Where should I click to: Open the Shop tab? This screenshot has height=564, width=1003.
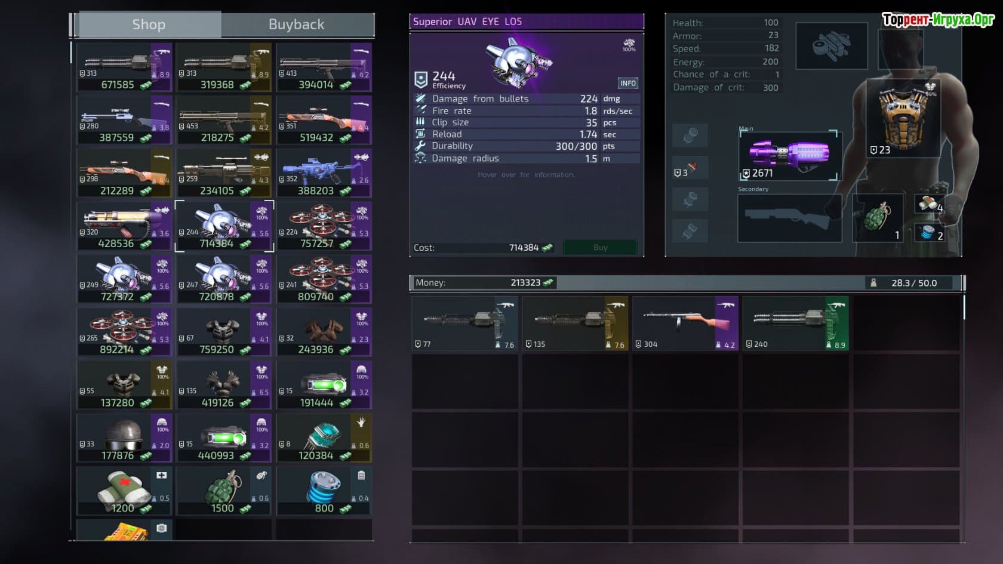(149, 24)
